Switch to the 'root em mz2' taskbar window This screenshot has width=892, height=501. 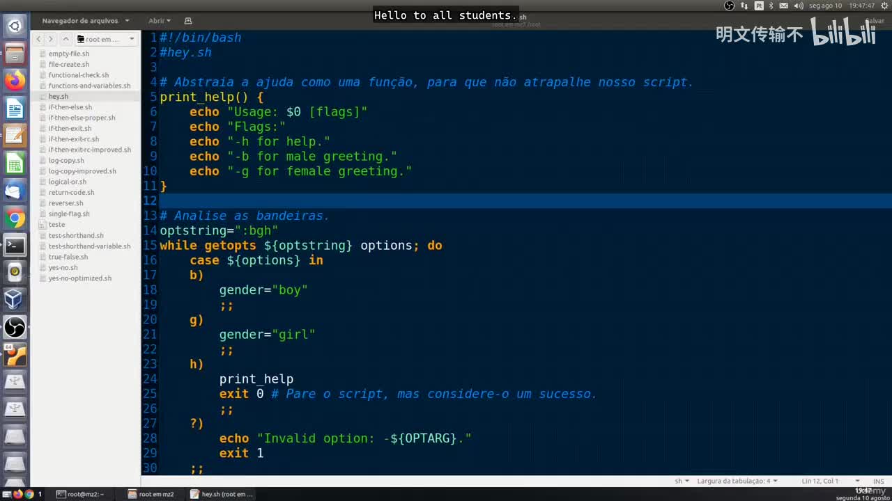[x=151, y=494]
